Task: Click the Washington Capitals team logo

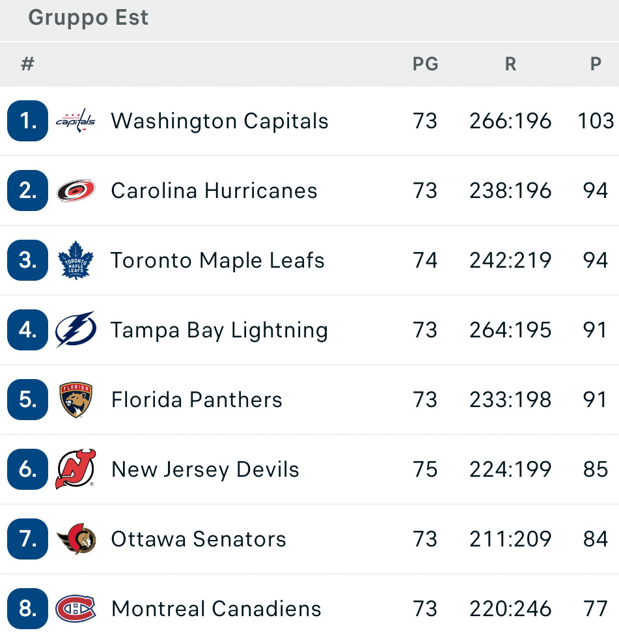Action: [76, 120]
